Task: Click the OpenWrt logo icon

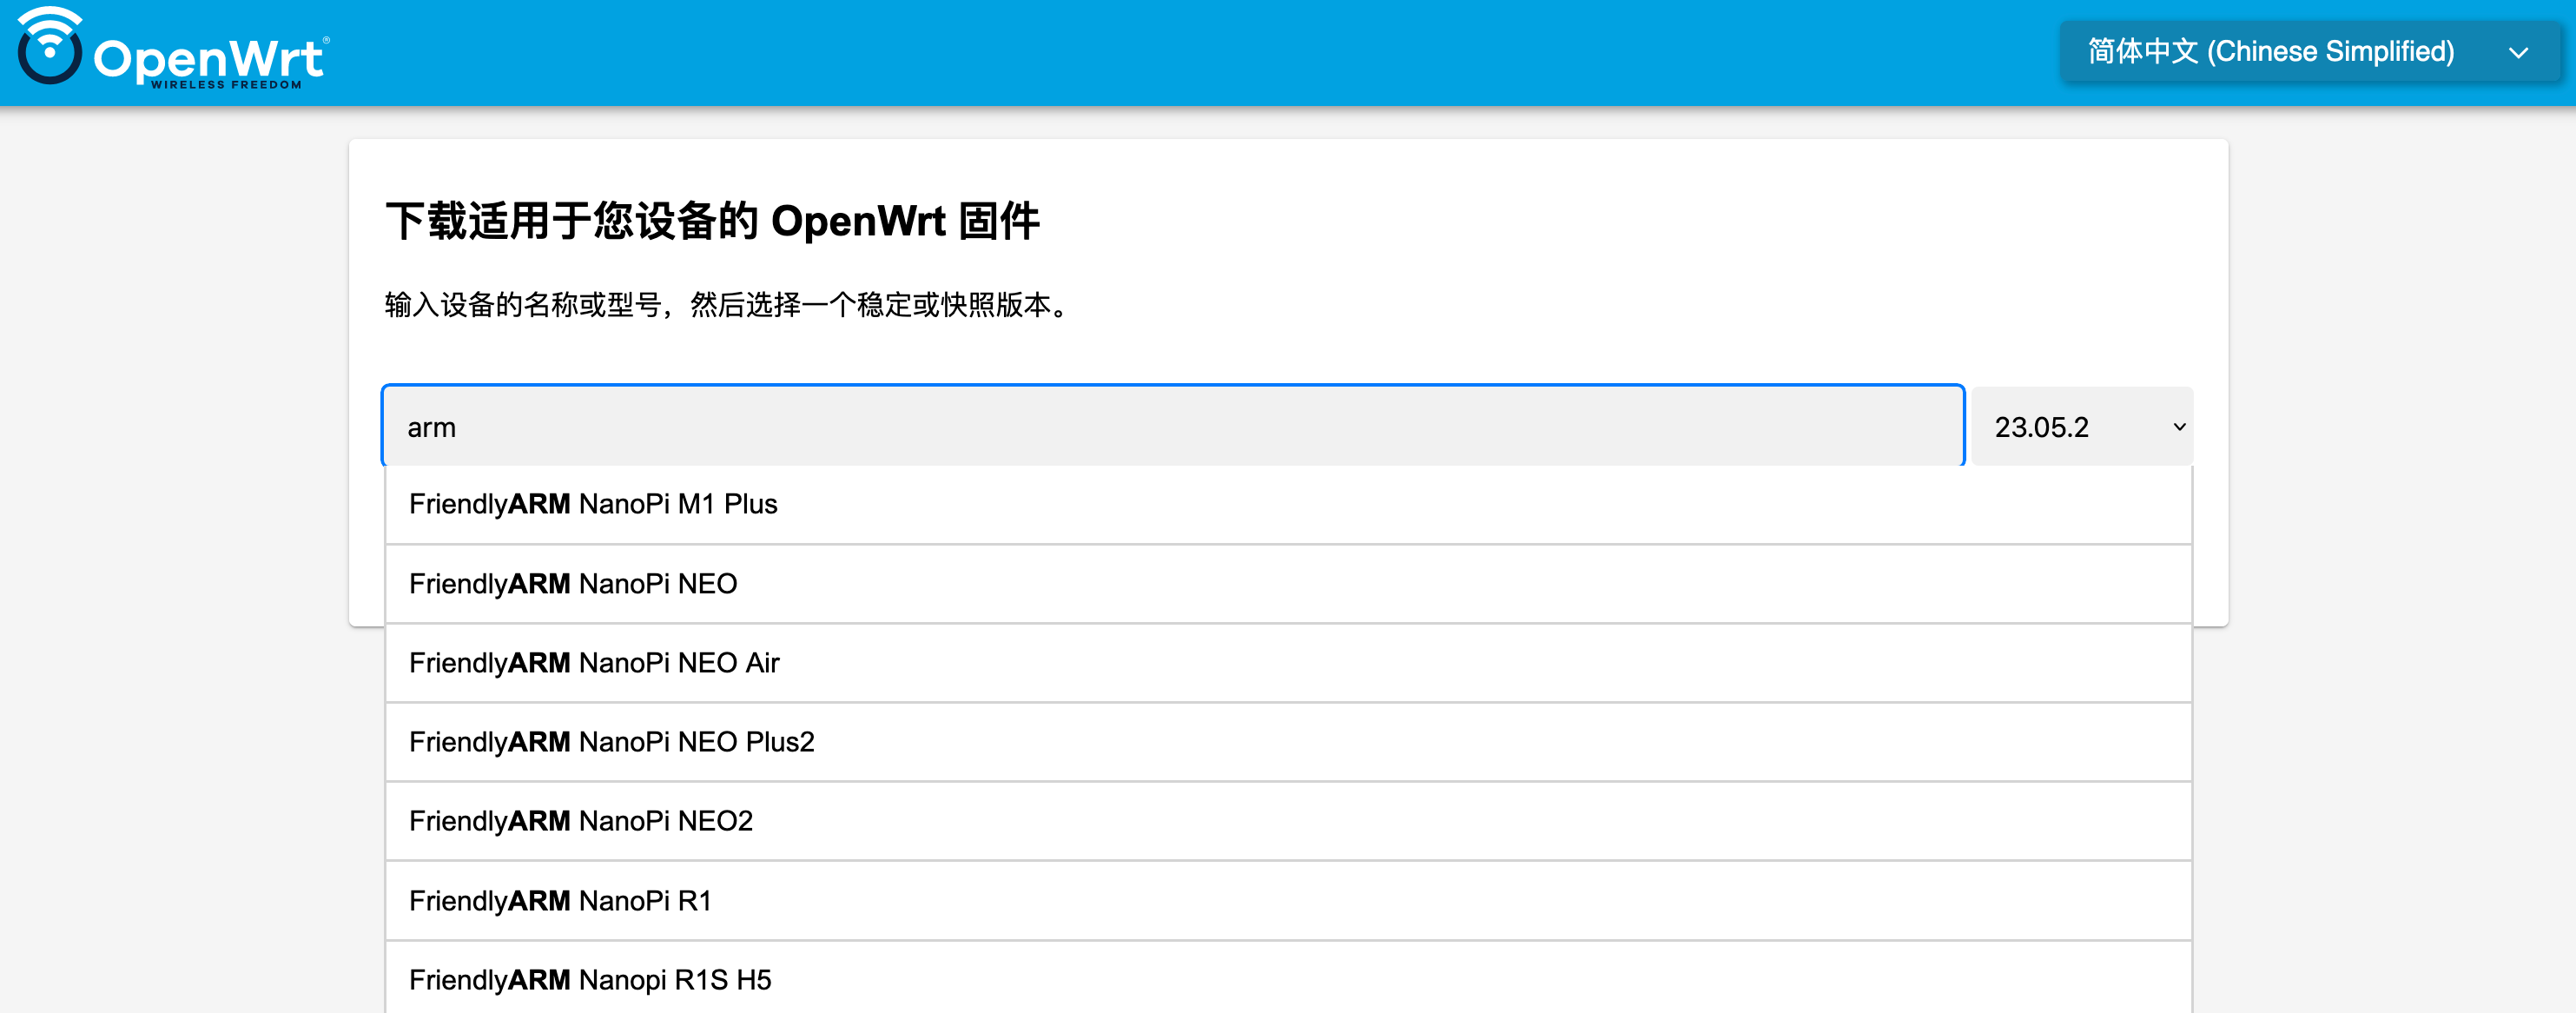Action: point(49,50)
